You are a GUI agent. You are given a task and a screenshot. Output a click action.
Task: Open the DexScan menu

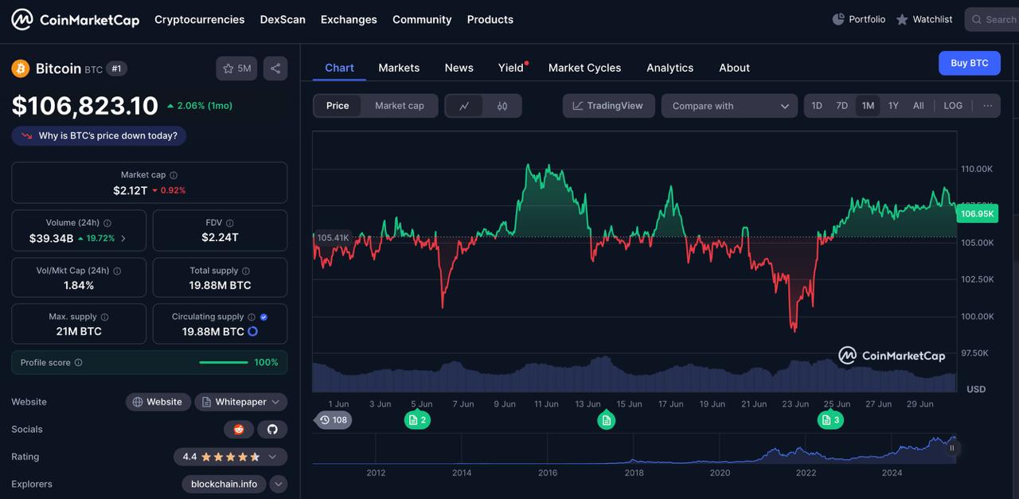click(283, 19)
